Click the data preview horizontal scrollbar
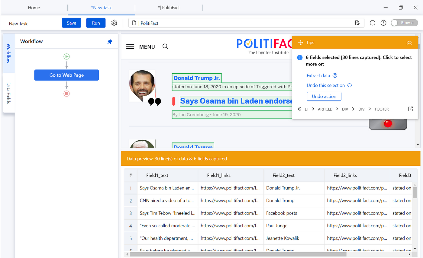Screen dimensions: 423x258 (x=237, y=254)
